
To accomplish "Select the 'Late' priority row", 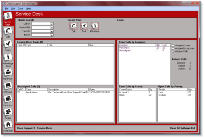I will click(177, 92).
